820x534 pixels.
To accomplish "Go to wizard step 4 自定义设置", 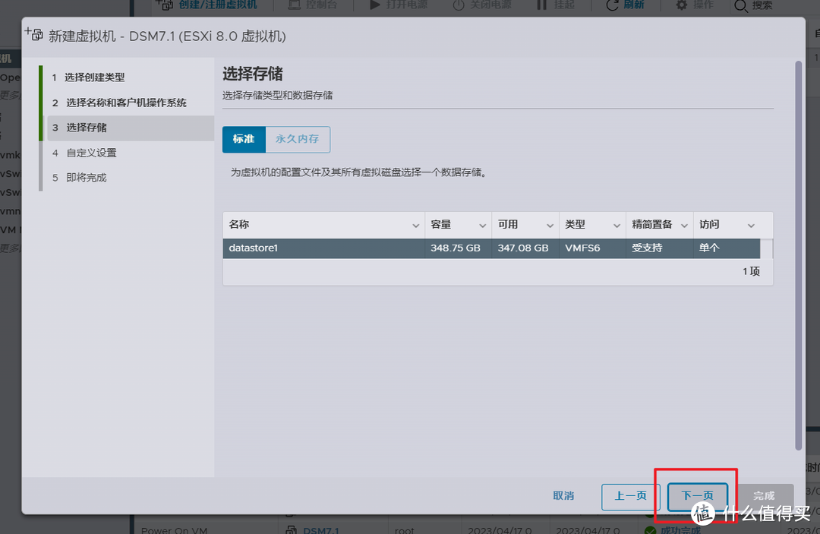I will [x=84, y=153].
